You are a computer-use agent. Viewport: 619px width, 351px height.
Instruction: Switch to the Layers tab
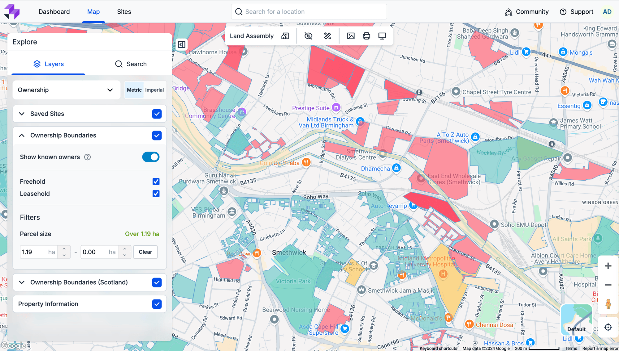(48, 64)
